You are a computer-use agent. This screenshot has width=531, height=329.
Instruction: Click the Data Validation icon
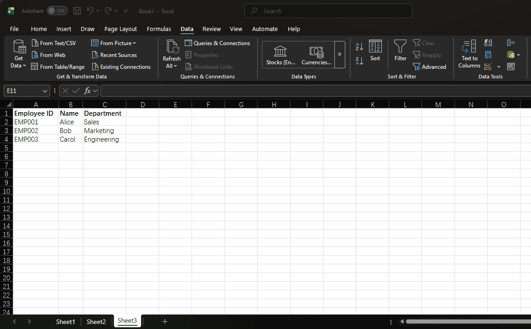coord(487,66)
